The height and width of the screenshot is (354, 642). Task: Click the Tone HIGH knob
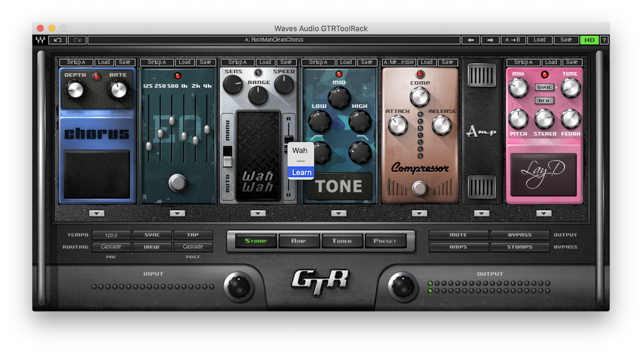tap(360, 121)
